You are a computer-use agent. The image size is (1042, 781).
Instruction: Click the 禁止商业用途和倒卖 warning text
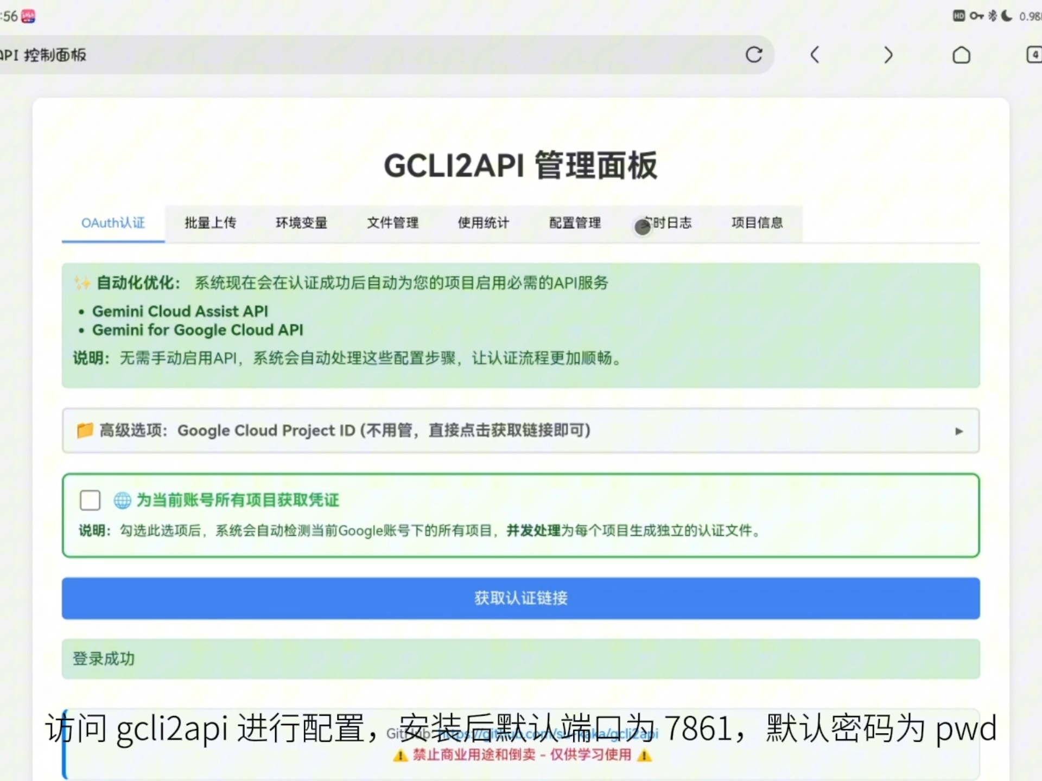522,755
